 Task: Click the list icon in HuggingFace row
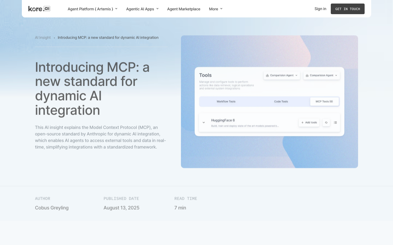pos(335,122)
